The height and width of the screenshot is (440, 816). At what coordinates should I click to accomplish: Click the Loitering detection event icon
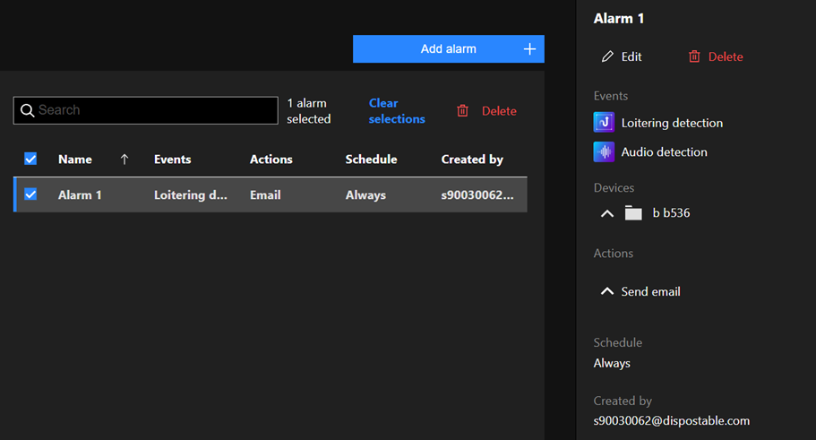[604, 123]
